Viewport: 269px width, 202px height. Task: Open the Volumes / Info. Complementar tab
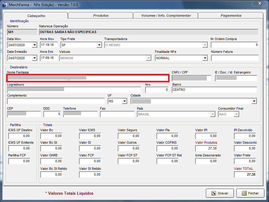point(166,15)
